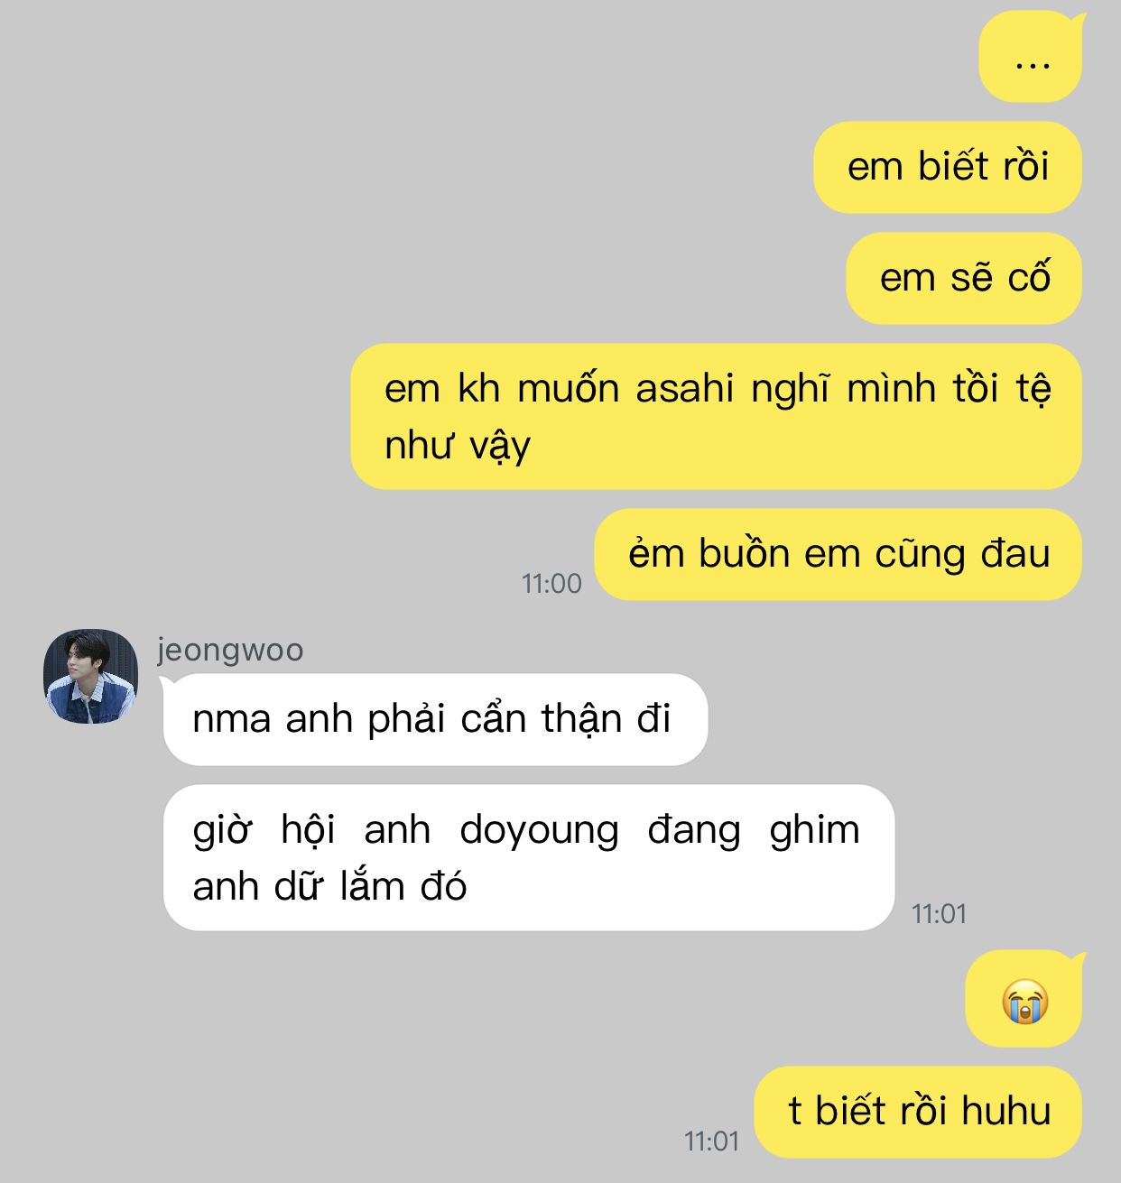Open the jeongwoo sender name
1121x1183 pixels.
pyautogui.click(x=230, y=650)
